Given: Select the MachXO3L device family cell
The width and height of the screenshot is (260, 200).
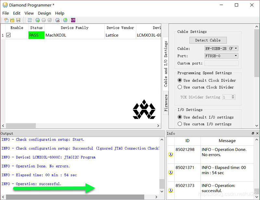Looking at the screenshot, I should pyautogui.click(x=74, y=35).
